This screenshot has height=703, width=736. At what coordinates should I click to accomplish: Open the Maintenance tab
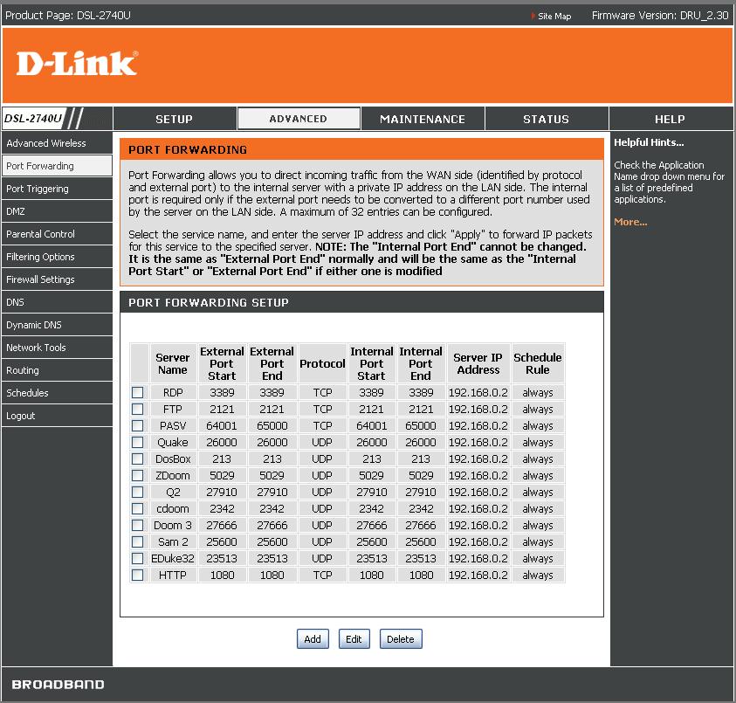[x=423, y=119]
